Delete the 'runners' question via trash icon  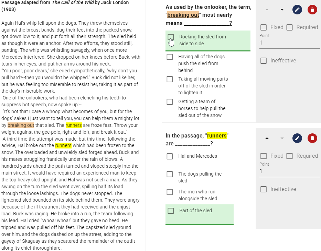pos(312,138)
